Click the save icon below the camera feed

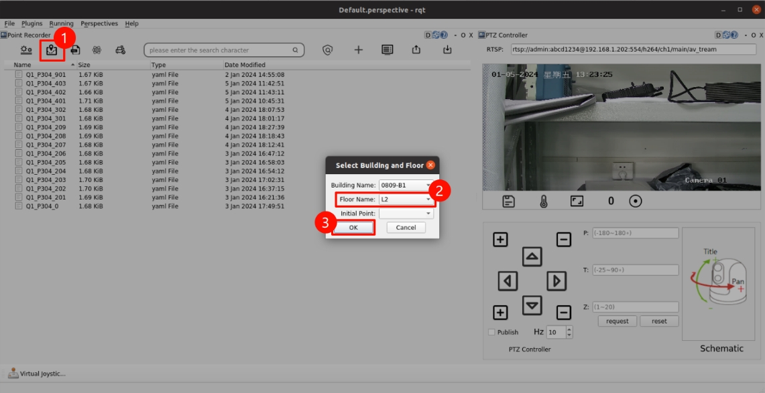(509, 201)
